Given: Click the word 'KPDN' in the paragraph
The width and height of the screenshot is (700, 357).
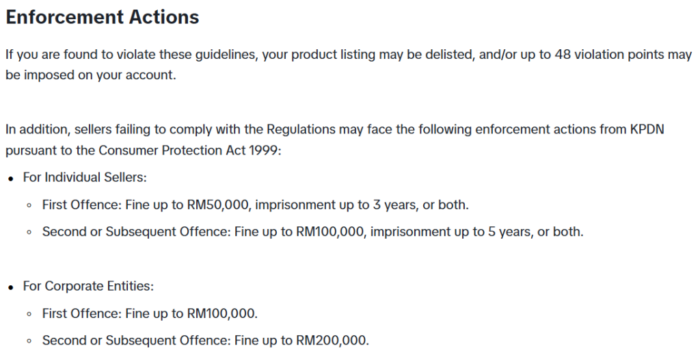Looking at the screenshot, I should click(x=647, y=129).
